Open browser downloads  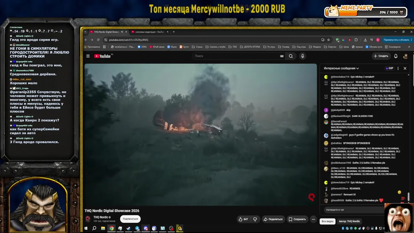(365, 40)
